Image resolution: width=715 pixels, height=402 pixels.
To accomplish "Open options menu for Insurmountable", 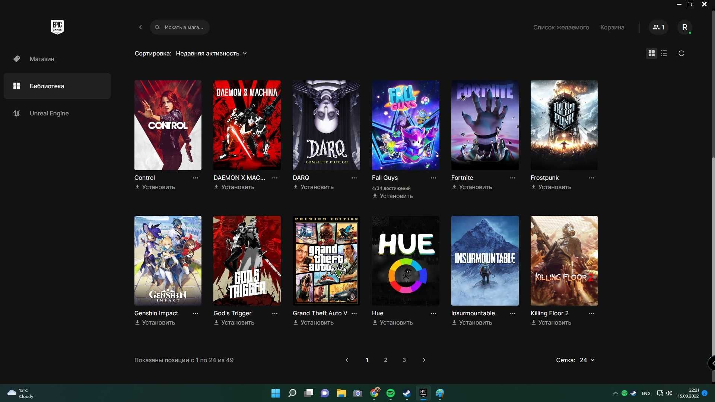I will (x=512, y=313).
